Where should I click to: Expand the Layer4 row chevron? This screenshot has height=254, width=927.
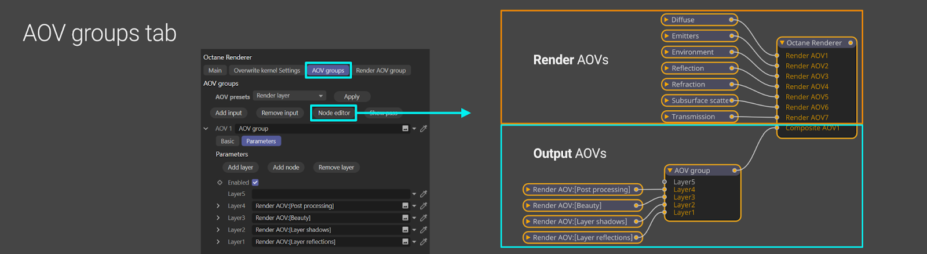(x=218, y=206)
